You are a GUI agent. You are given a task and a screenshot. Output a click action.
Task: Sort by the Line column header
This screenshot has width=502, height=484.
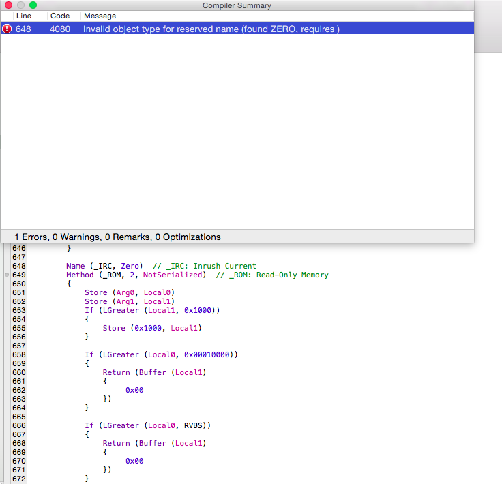click(x=24, y=16)
